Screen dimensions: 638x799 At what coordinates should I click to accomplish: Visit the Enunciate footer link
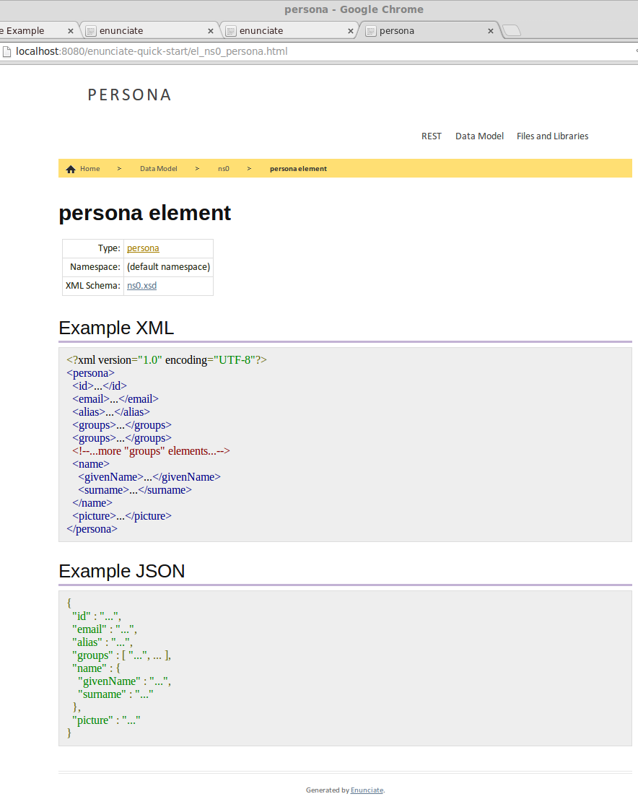(367, 790)
